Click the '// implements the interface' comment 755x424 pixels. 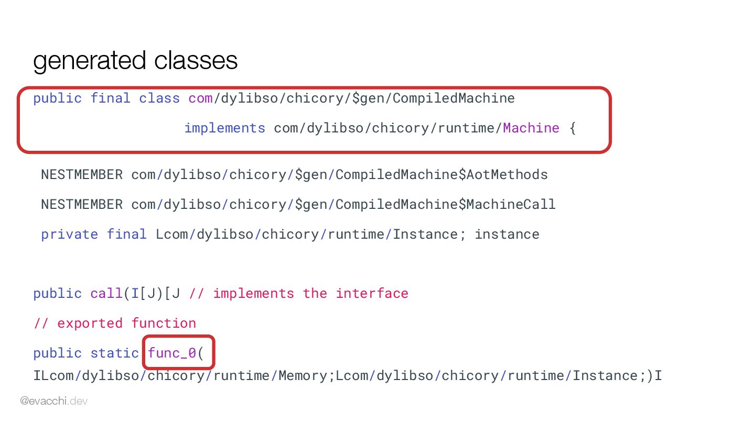[298, 294]
